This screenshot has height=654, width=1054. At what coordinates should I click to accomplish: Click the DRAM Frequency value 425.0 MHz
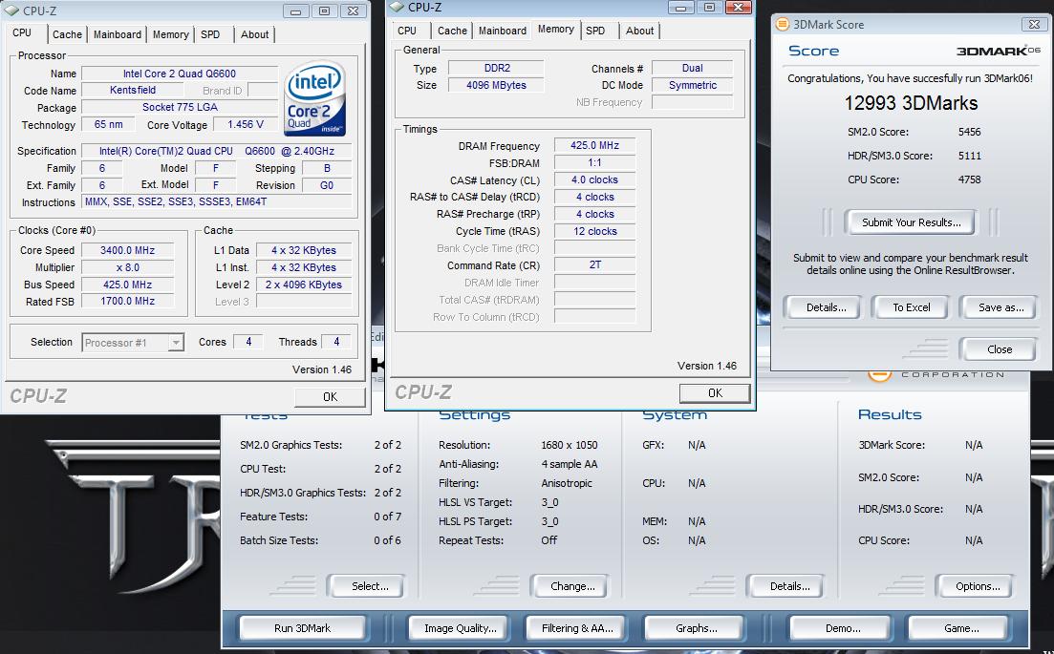coord(595,145)
